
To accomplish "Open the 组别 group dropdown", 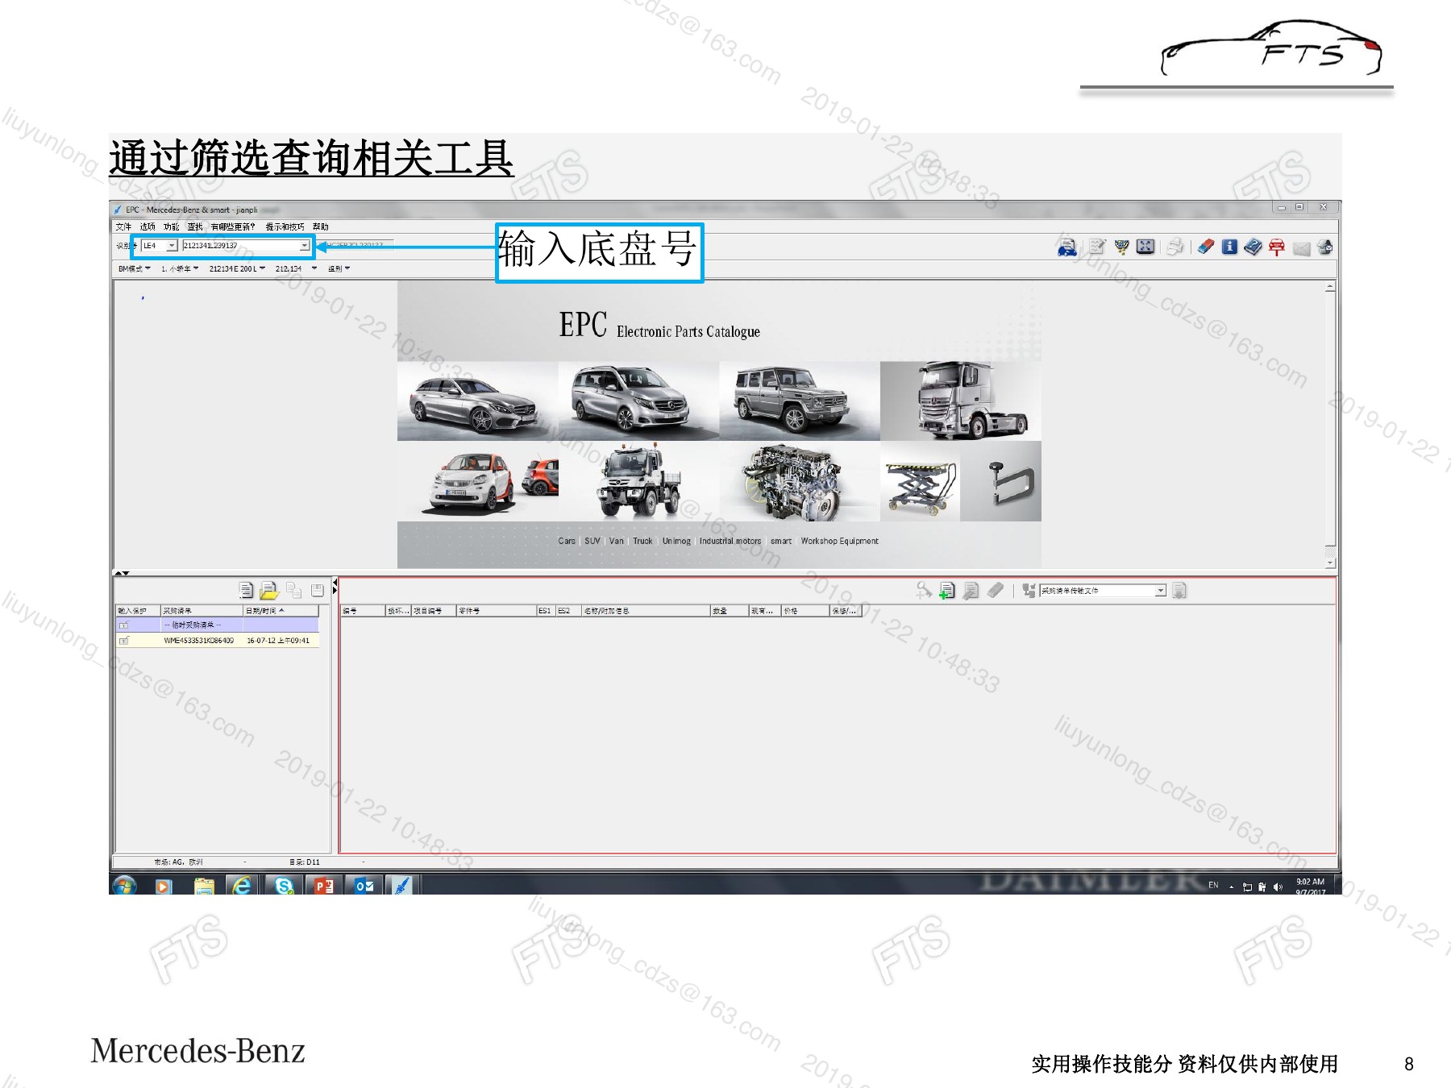I will click(x=339, y=269).
